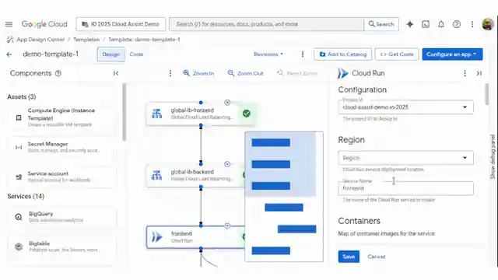Open the Revisions dropdown

tap(268, 54)
